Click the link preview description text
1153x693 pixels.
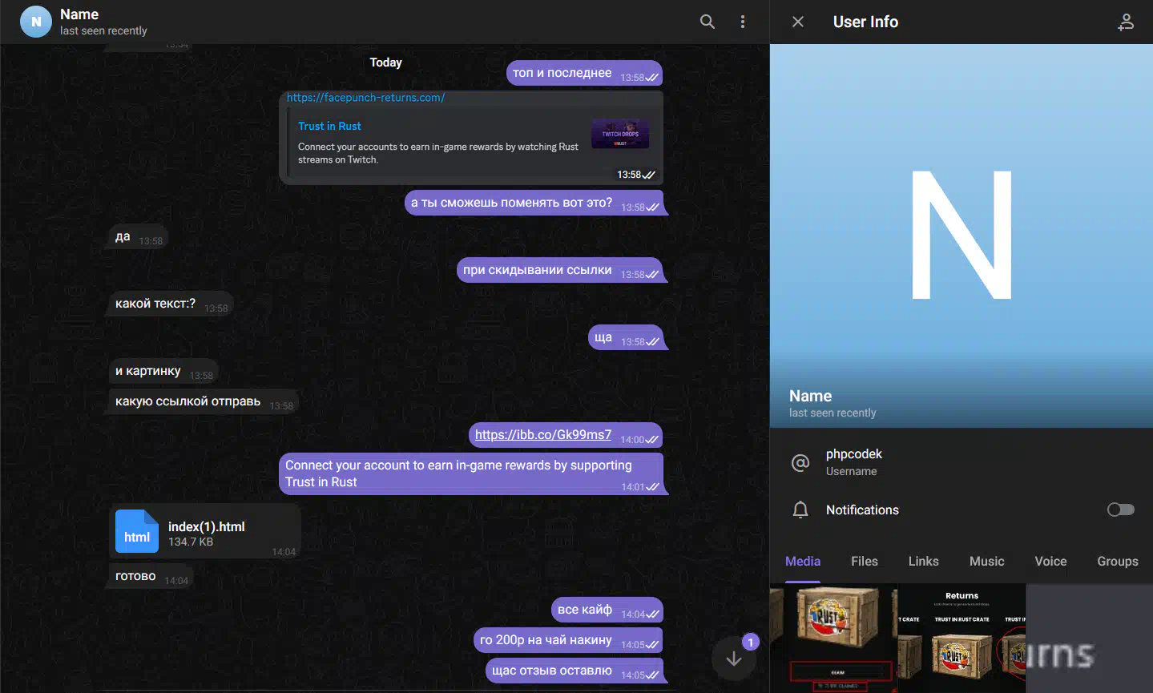(437, 153)
